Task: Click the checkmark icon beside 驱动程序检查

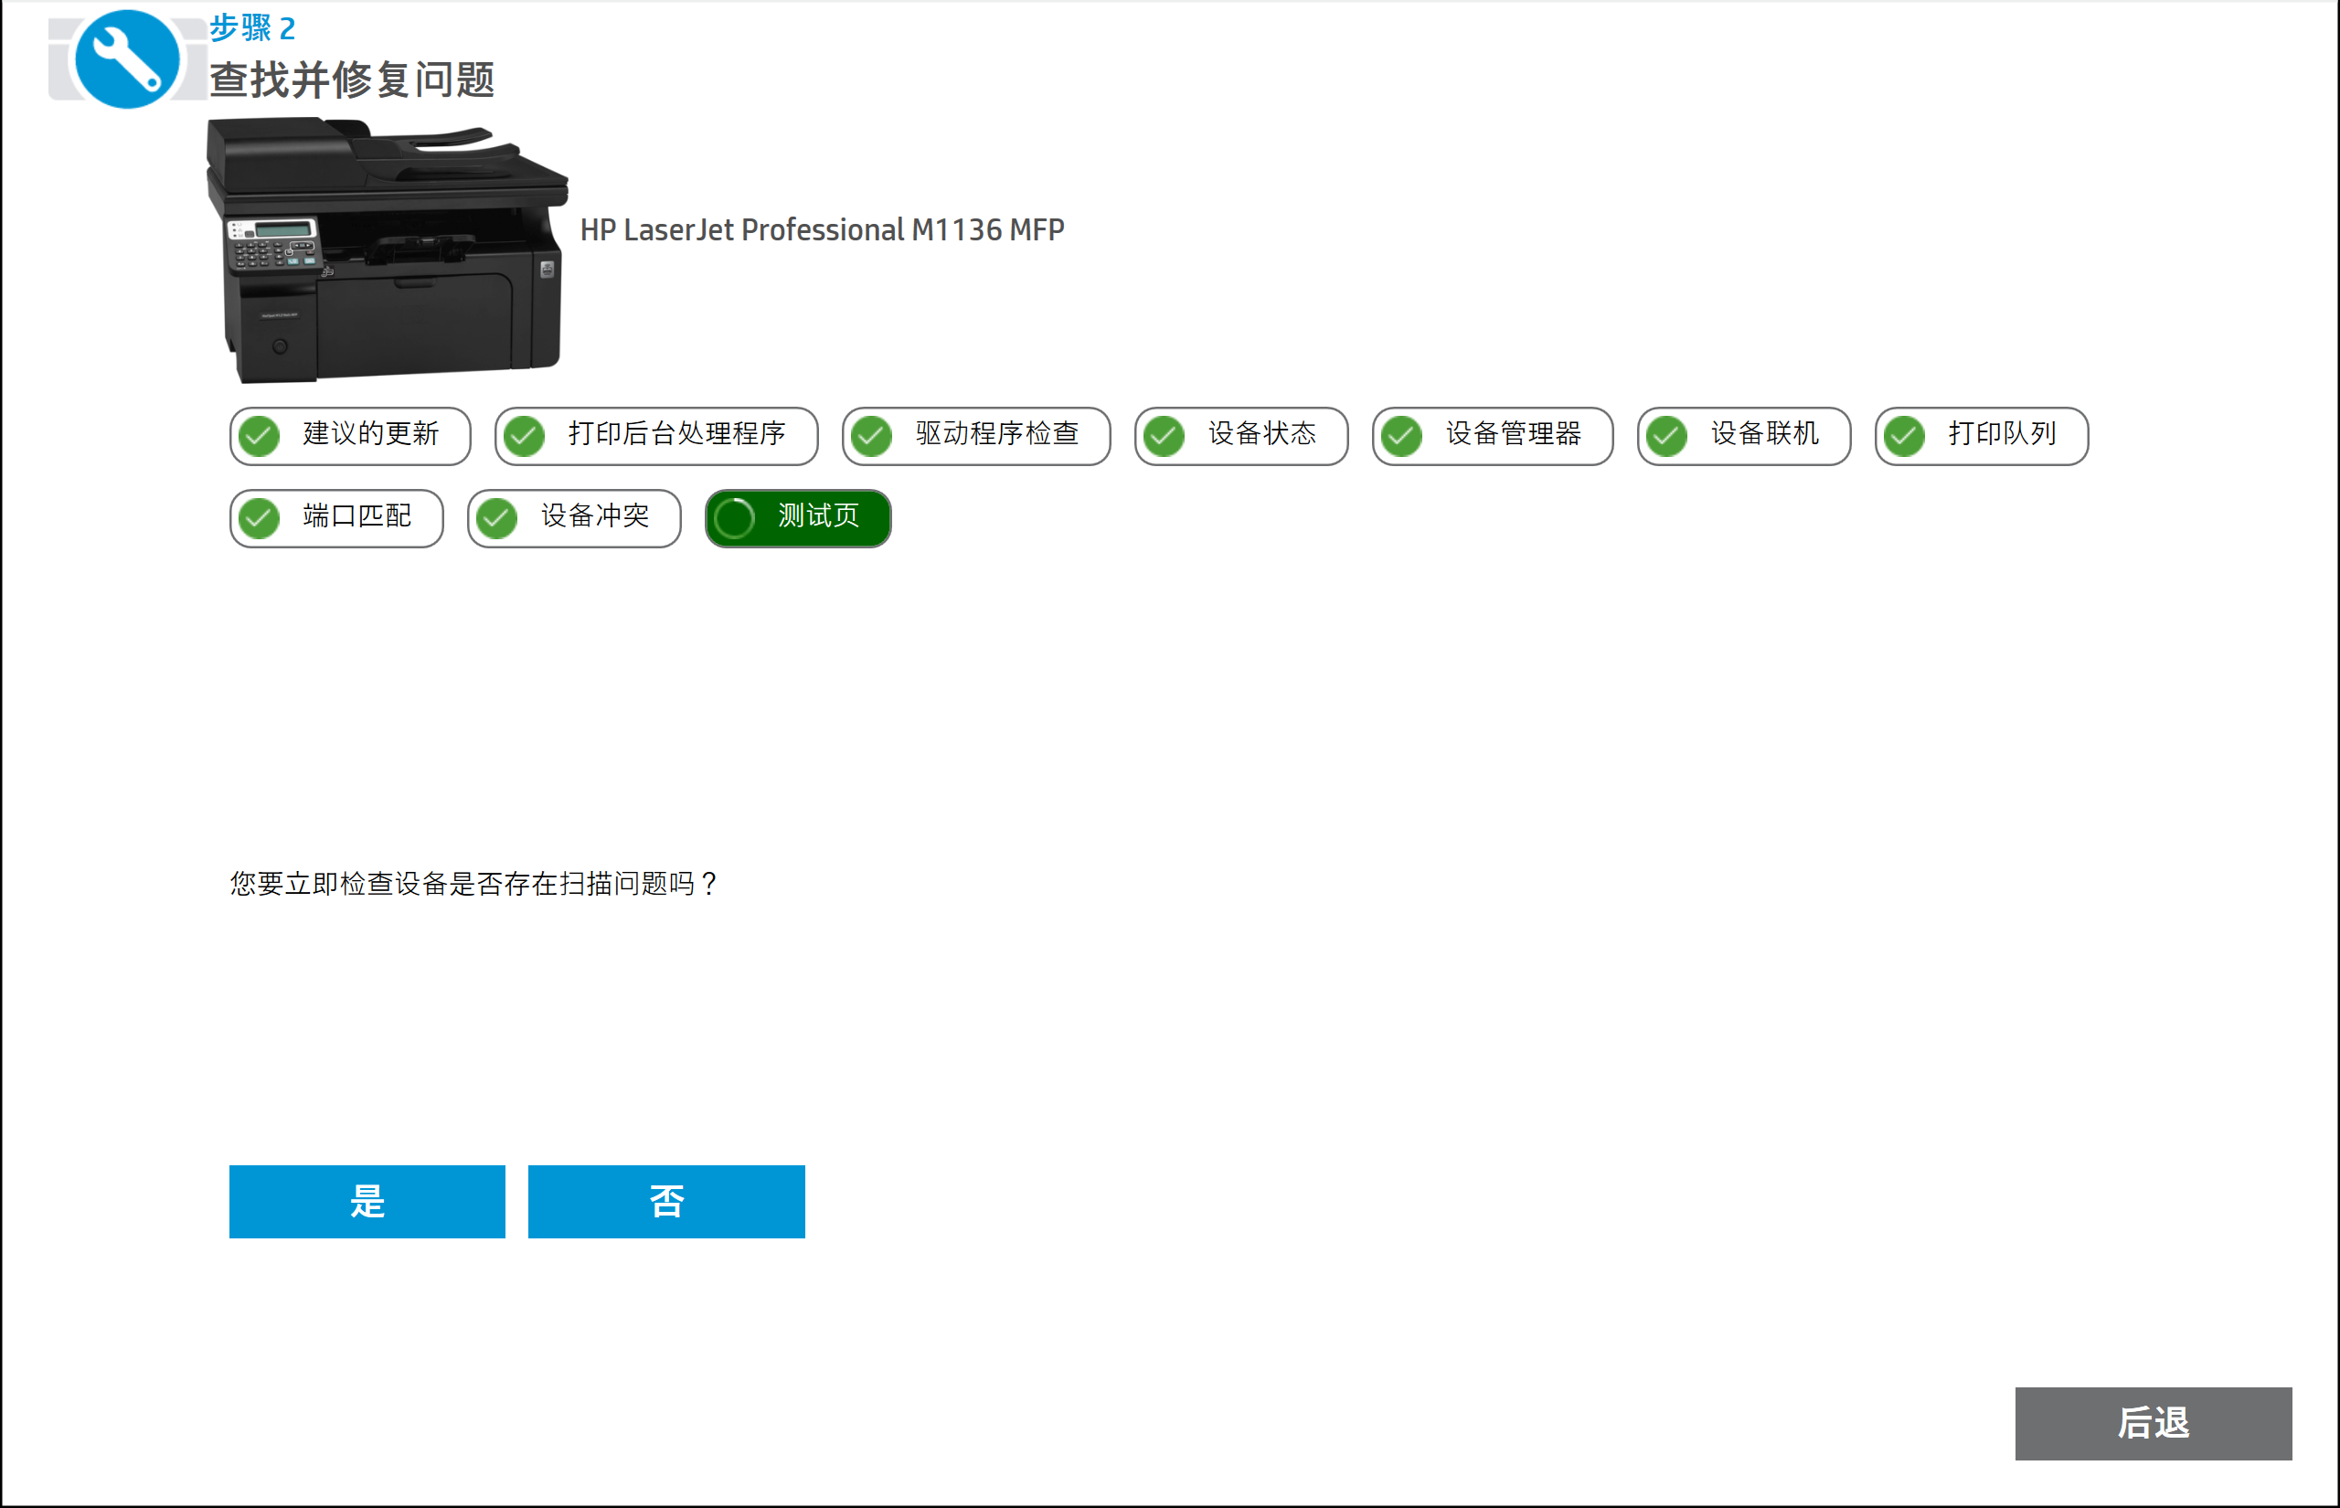Action: [x=871, y=436]
